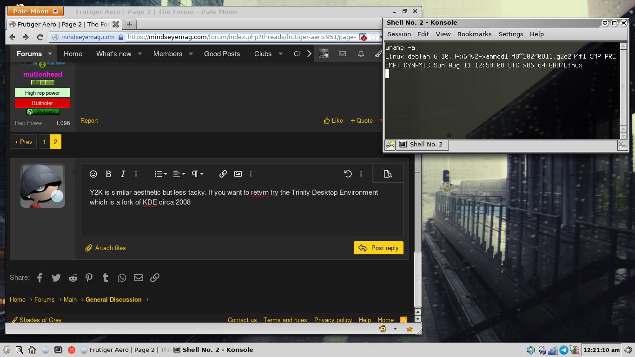Viewport: 635px width, 357px height.
Task: Open forum Home nav item
Action: (x=73, y=54)
